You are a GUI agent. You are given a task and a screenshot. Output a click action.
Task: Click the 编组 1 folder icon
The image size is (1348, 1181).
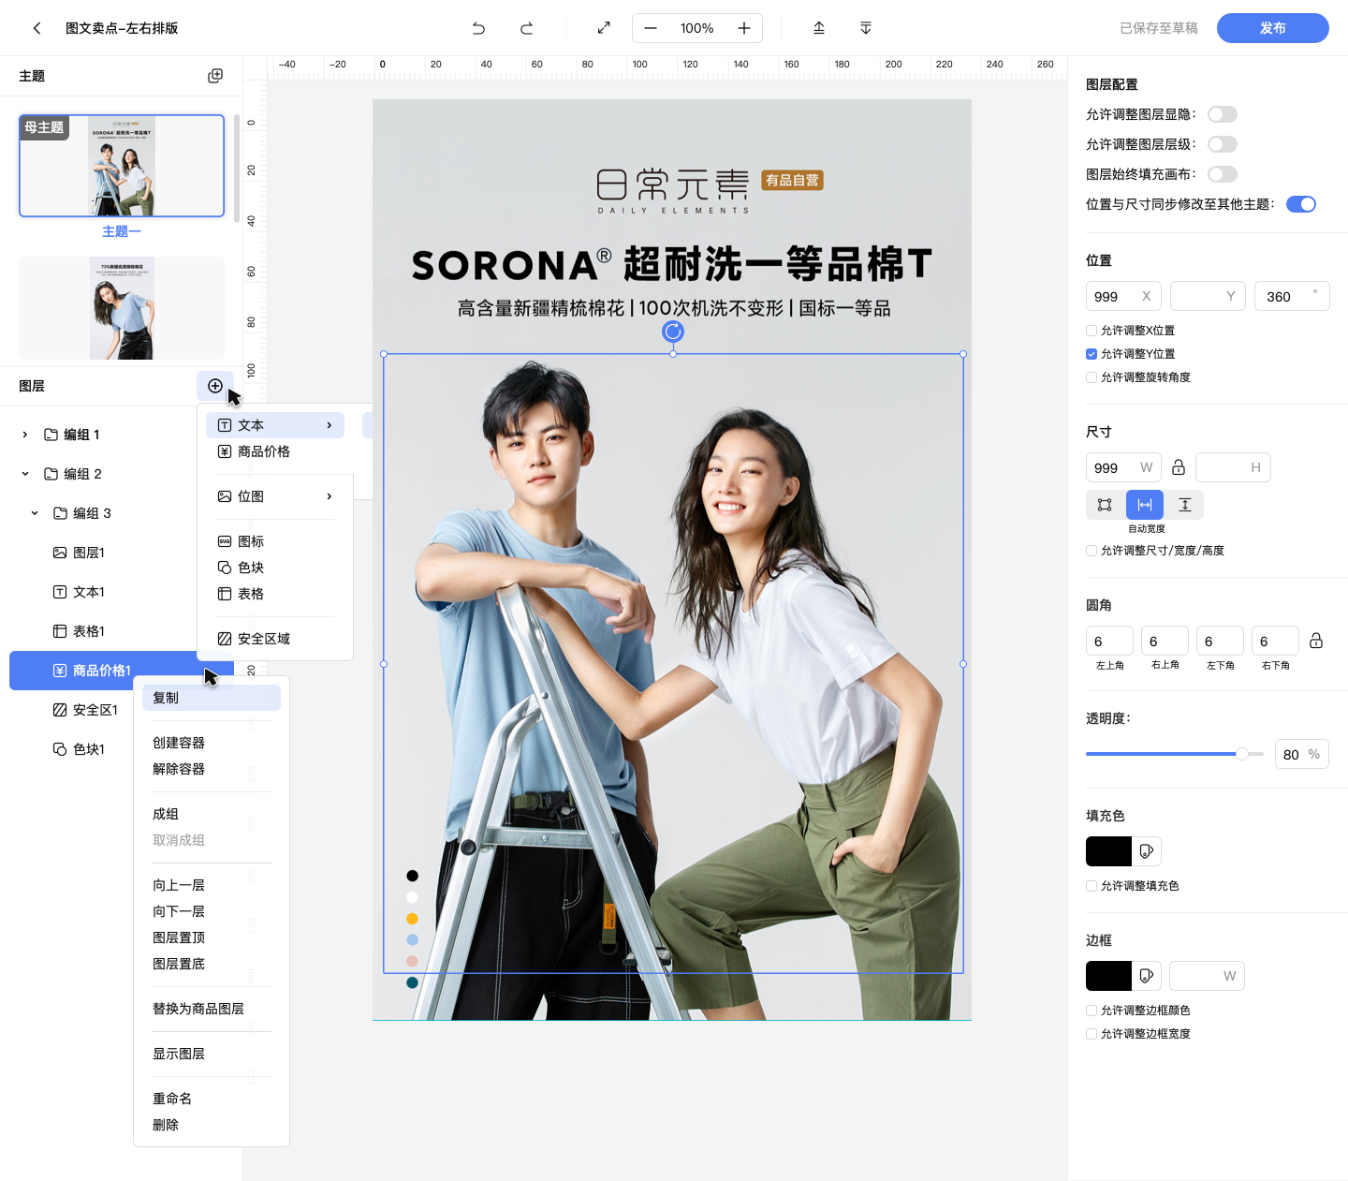(x=51, y=435)
